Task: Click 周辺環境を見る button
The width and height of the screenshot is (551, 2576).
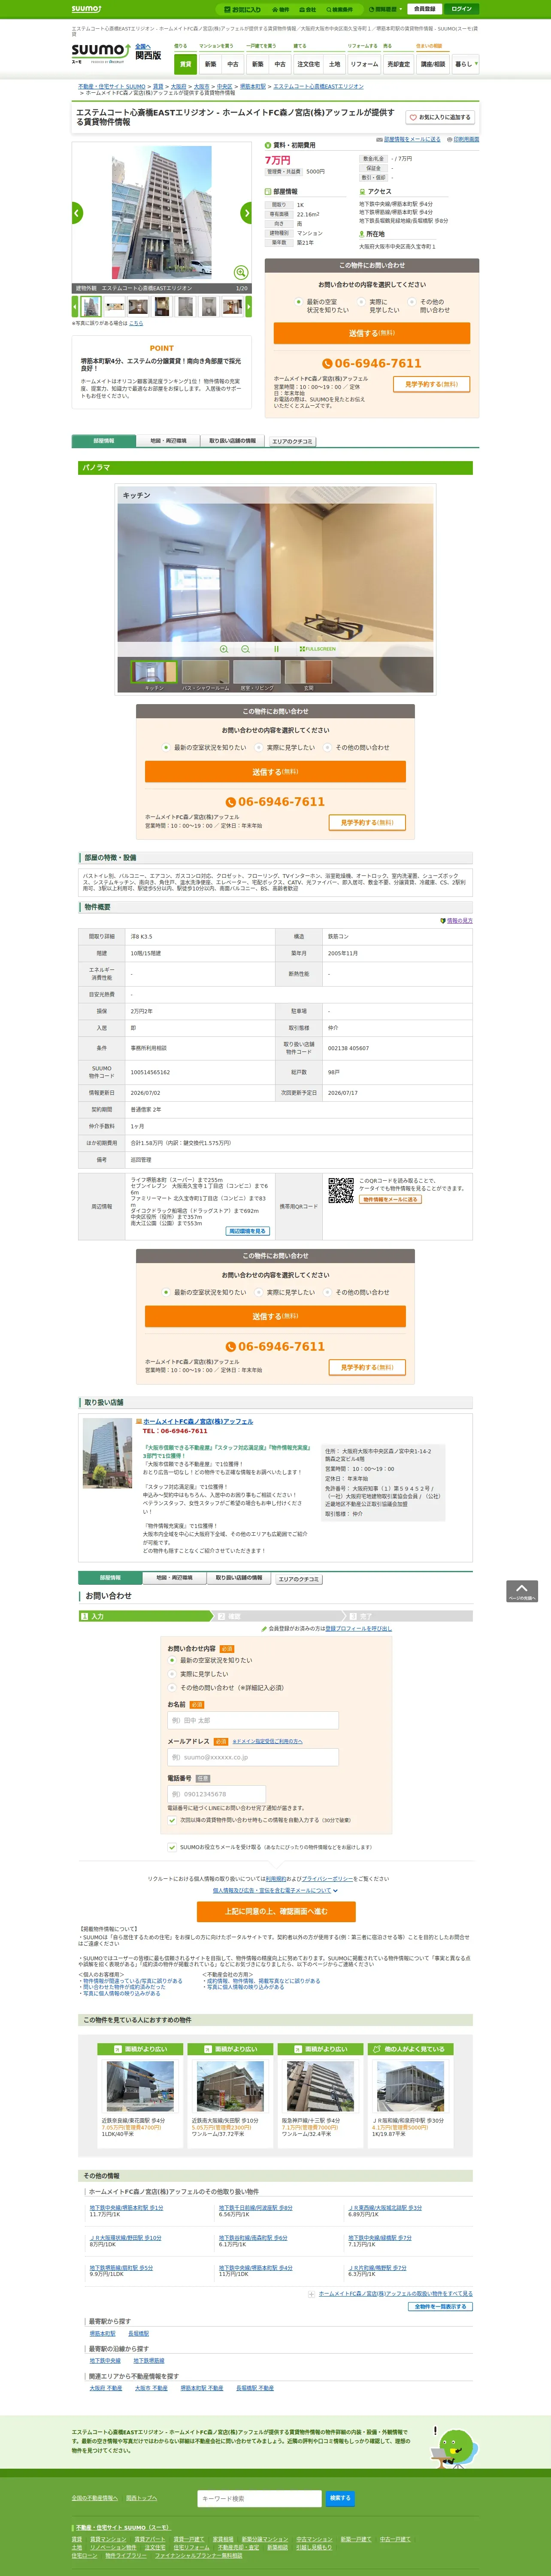Action: click(247, 1231)
